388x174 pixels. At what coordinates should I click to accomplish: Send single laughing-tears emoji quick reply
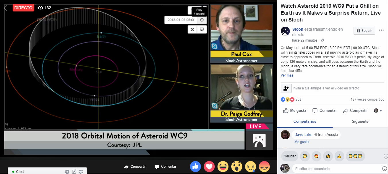pos(305,156)
